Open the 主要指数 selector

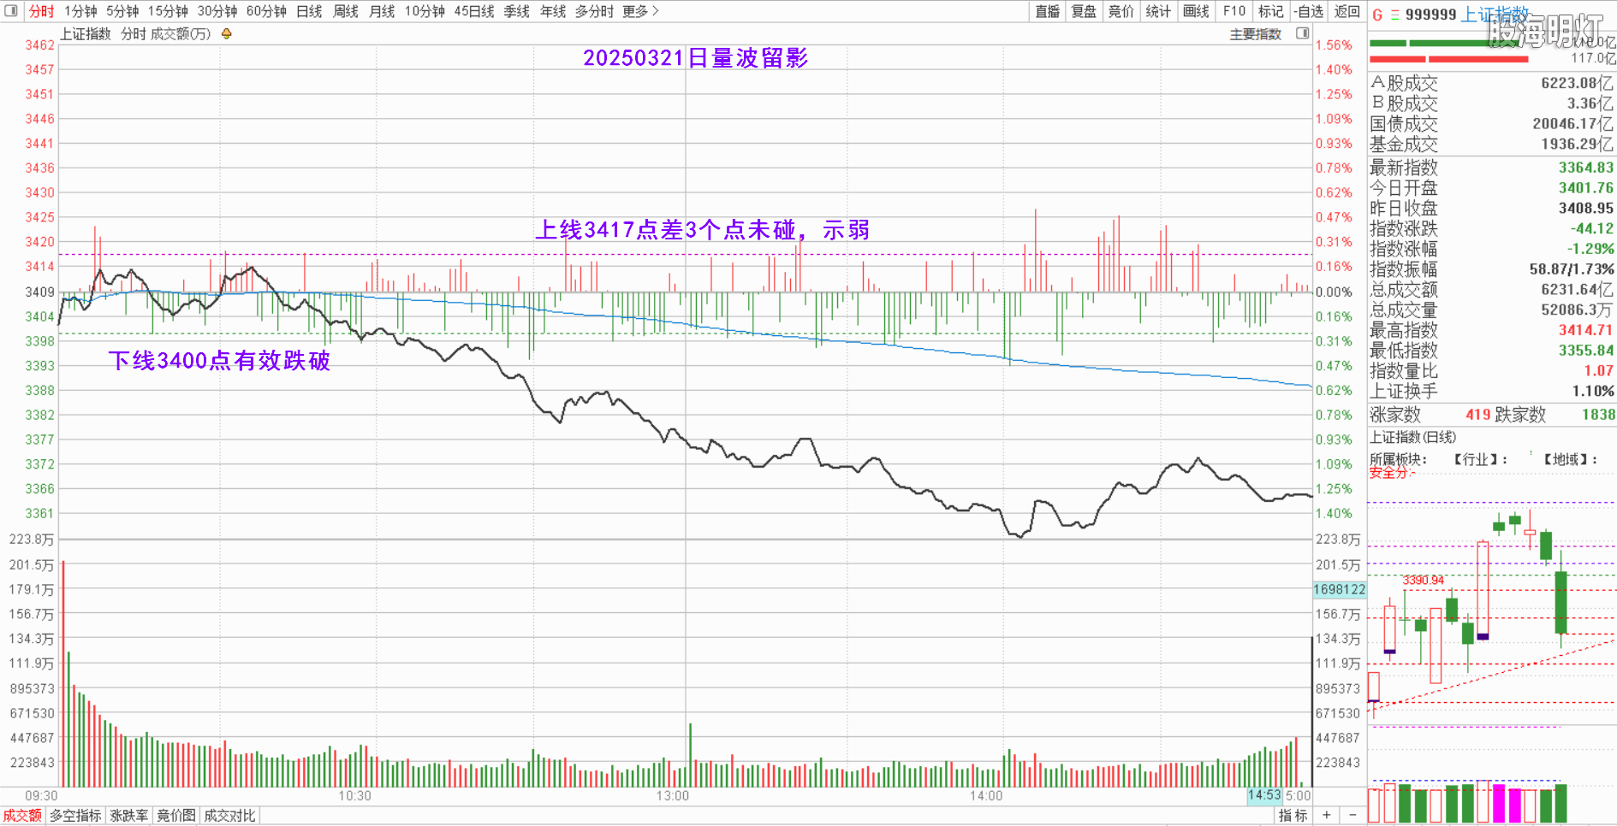click(x=1256, y=34)
